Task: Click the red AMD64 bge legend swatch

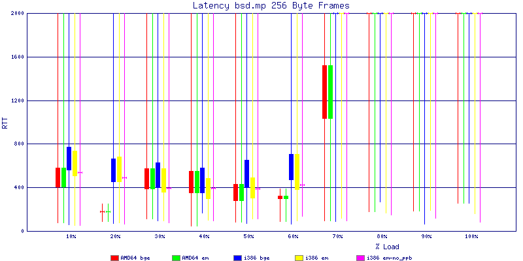Action: coord(115,258)
